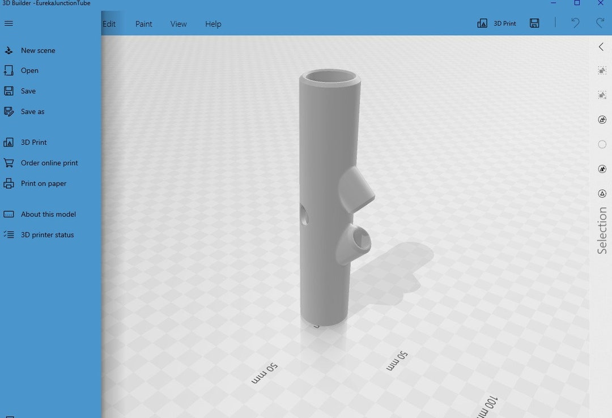Start a New scene
The height and width of the screenshot is (418, 612).
tap(39, 50)
